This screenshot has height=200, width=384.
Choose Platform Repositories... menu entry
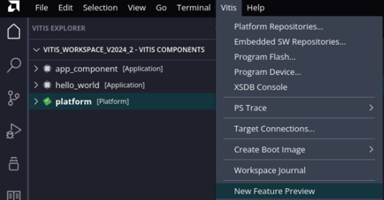click(x=299, y=26)
